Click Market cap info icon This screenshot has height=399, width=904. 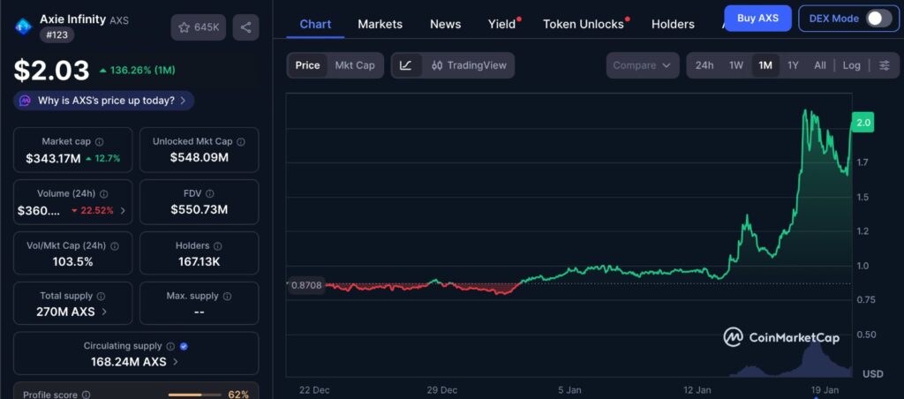pyautogui.click(x=99, y=141)
